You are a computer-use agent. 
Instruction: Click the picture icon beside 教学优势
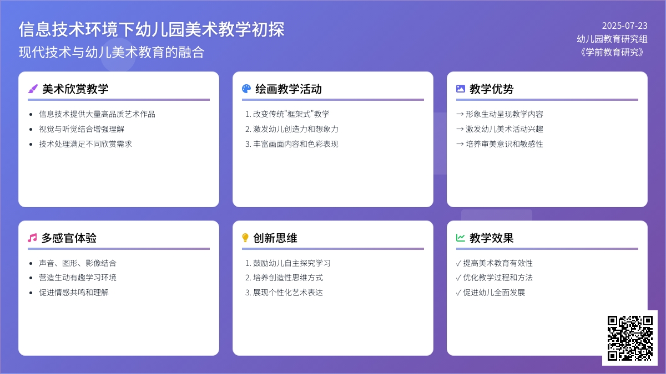coord(461,89)
